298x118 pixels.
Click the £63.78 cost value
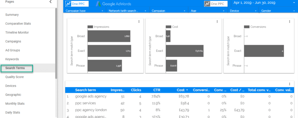[184, 96]
